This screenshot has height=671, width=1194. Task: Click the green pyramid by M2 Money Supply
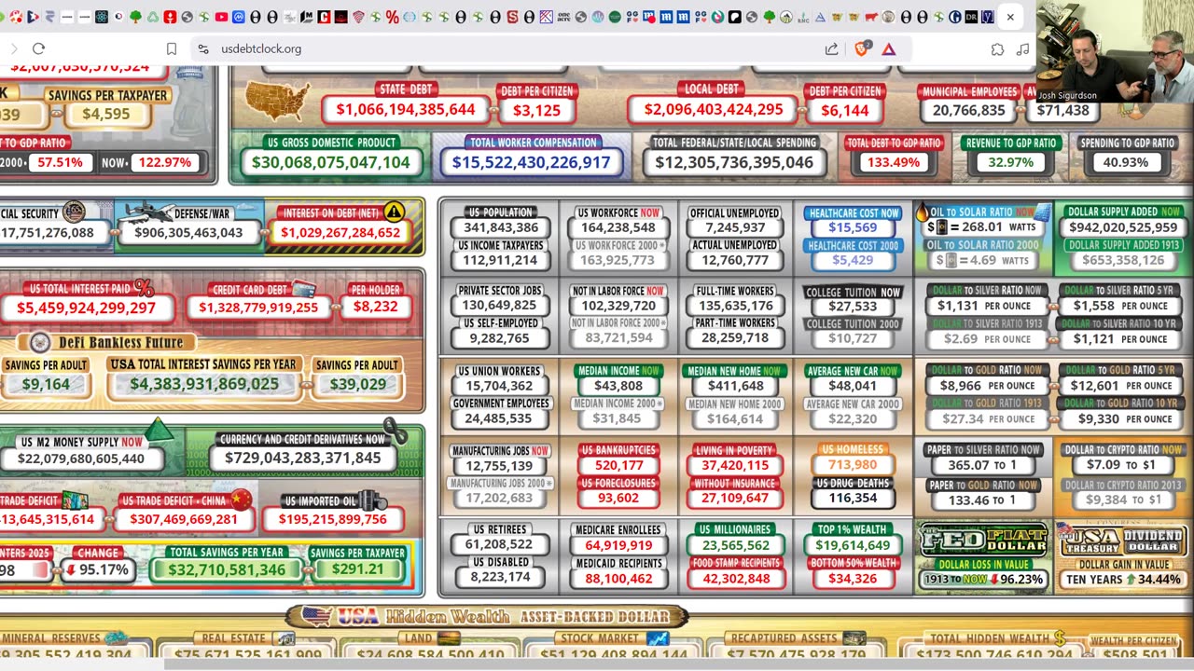(158, 430)
